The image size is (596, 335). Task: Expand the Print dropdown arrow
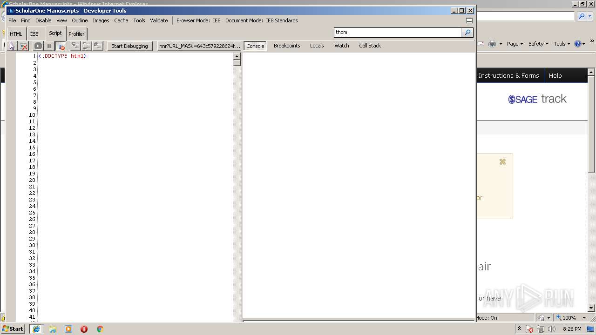click(501, 44)
